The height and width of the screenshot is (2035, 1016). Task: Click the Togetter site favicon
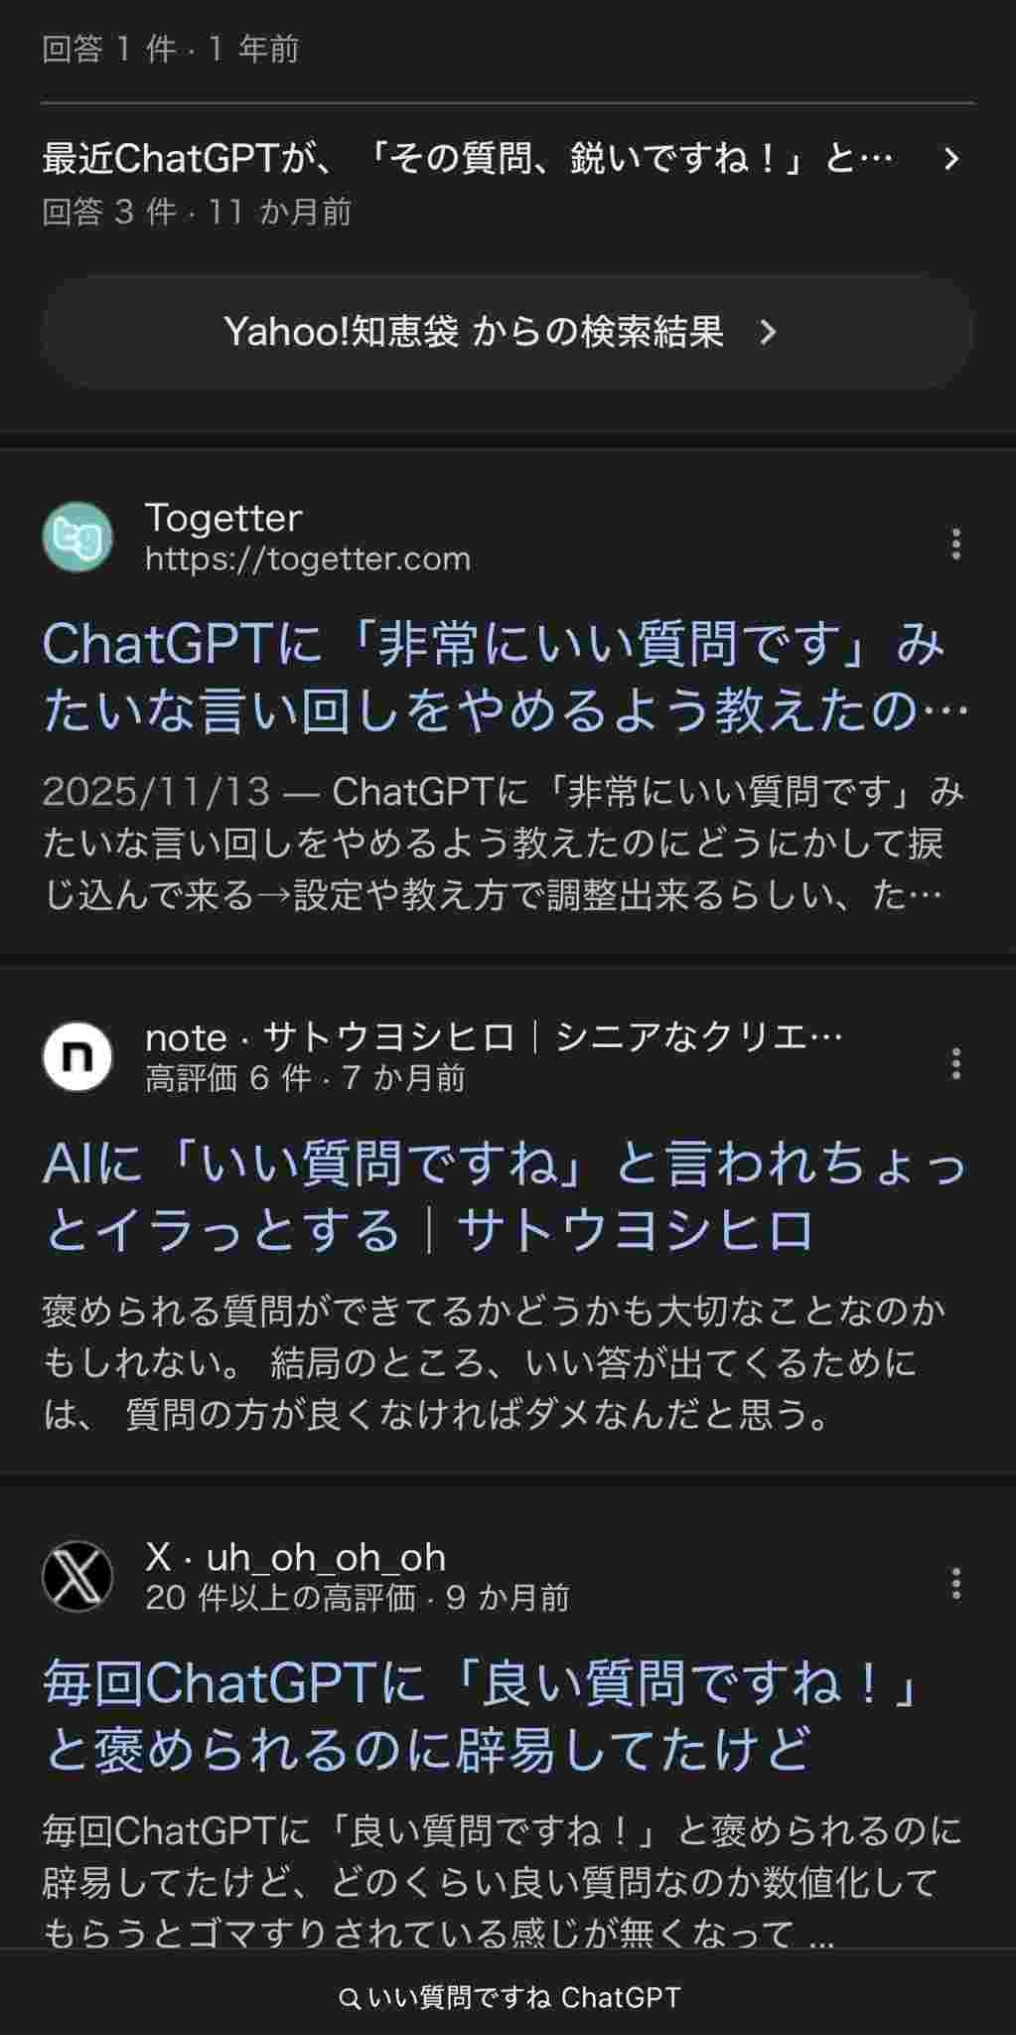tap(77, 538)
